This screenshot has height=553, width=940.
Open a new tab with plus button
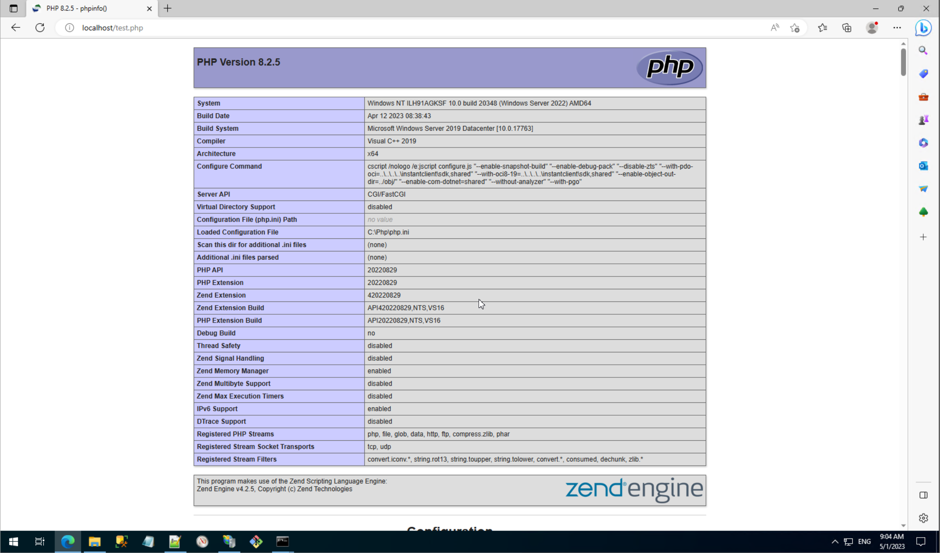168,8
